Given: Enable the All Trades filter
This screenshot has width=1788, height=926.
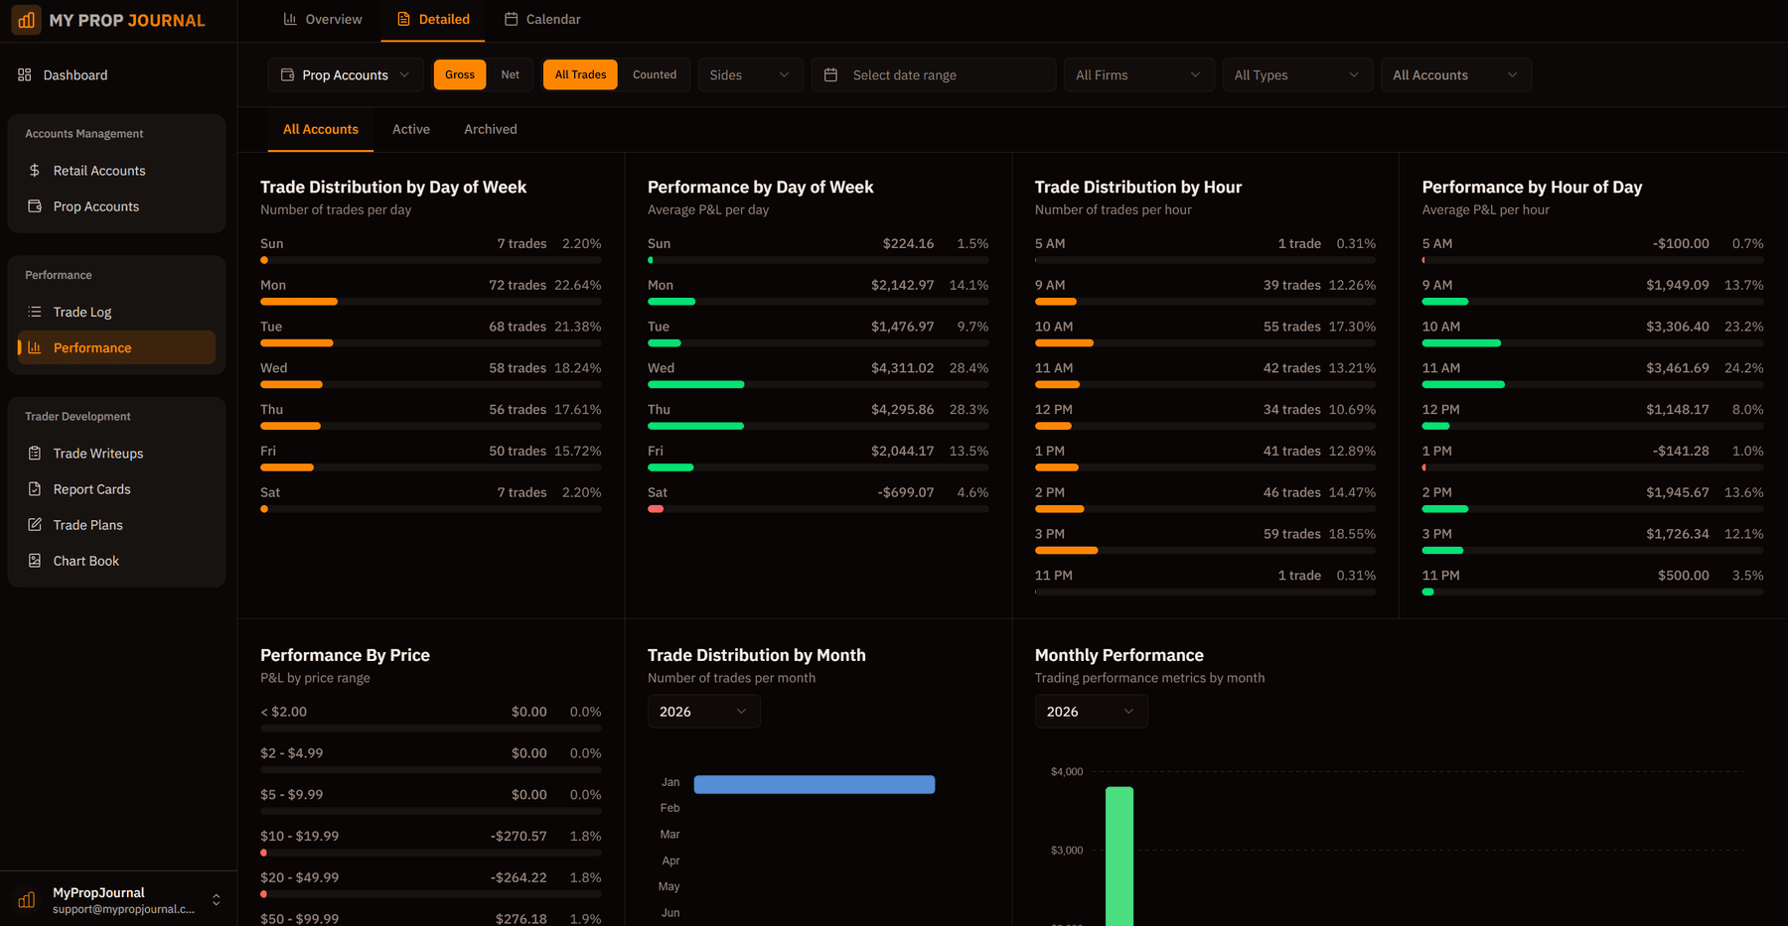Looking at the screenshot, I should [580, 74].
